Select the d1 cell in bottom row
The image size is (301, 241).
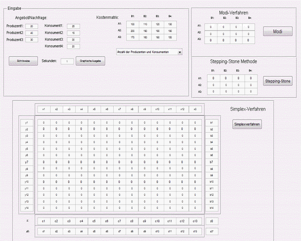44,231
